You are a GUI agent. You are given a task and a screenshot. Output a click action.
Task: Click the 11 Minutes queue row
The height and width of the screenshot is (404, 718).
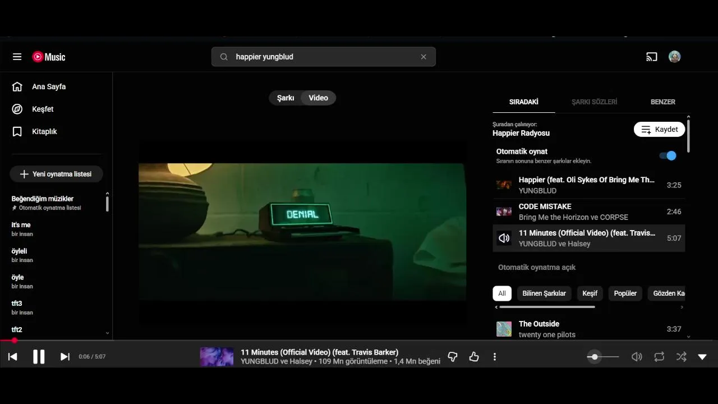[589, 238]
